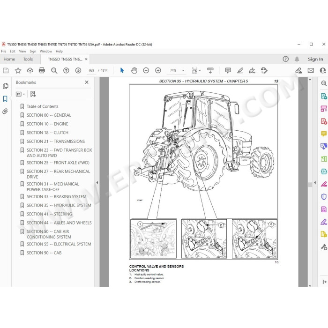The image size is (328, 328).
Task: Click the vertical scrollbar thumb
Action: (310, 185)
